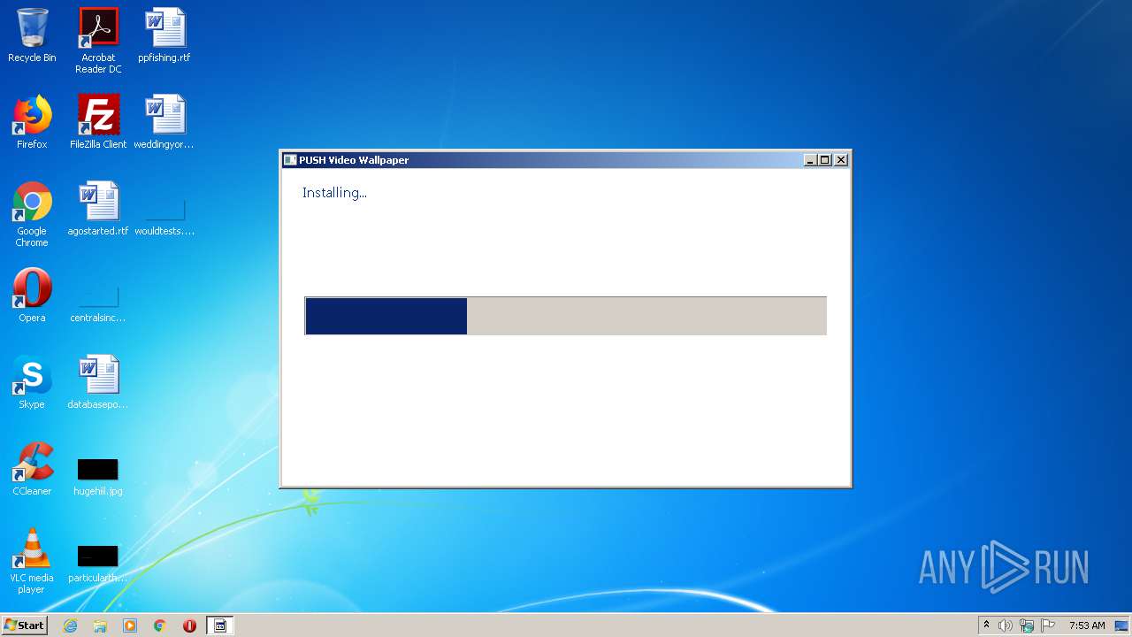
Task: Select the ppfishing.rtf document icon
Action: coord(164,35)
